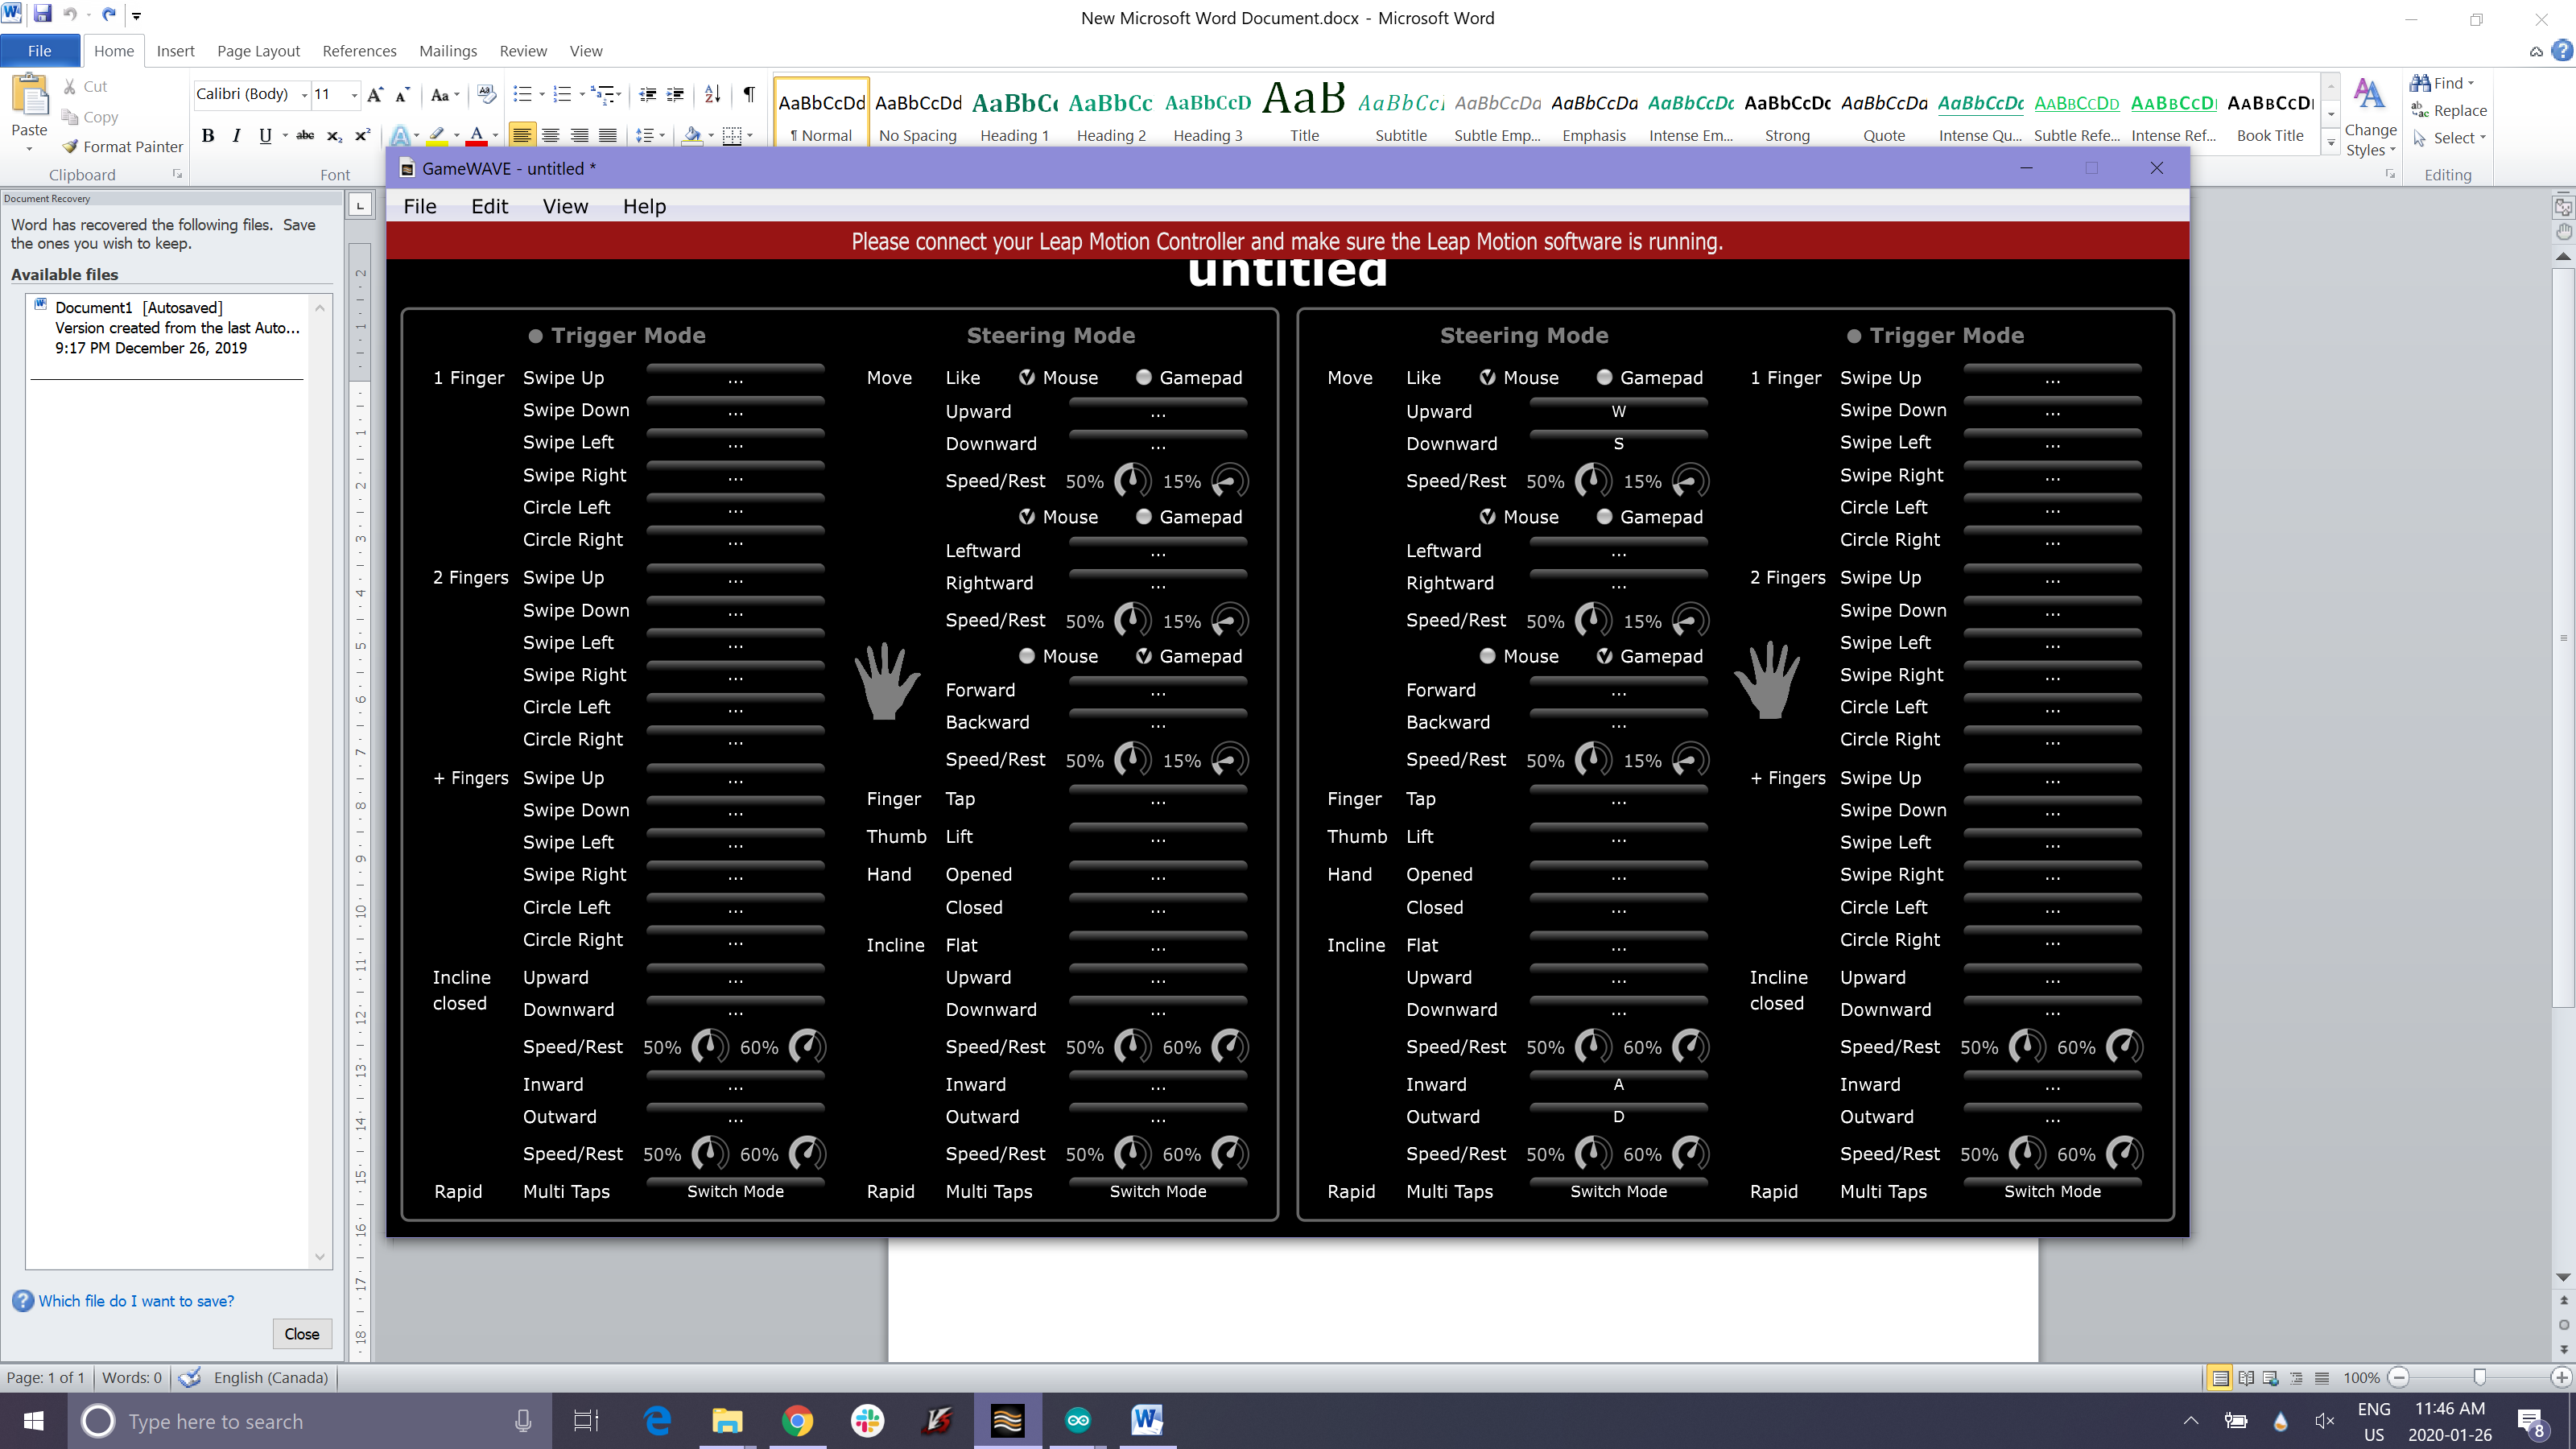
Task: Open the 'Which file do I want to save?' link
Action: [x=136, y=1300]
